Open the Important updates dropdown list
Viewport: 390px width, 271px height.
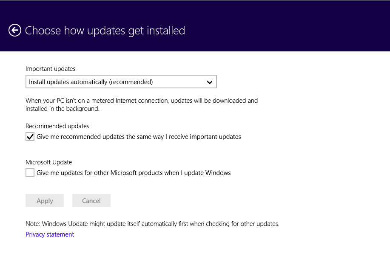pyautogui.click(x=121, y=82)
